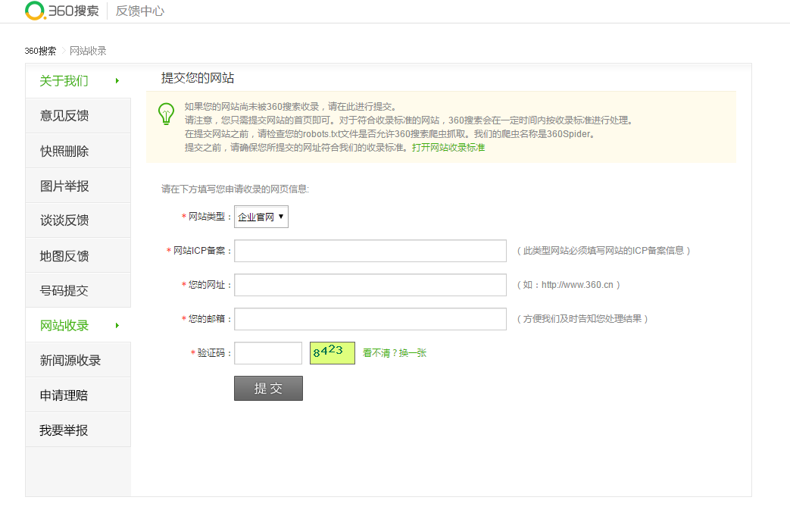Image resolution: width=790 pixels, height=516 pixels.
Task: Open 号码提交 sidebar item
Action: (x=64, y=291)
